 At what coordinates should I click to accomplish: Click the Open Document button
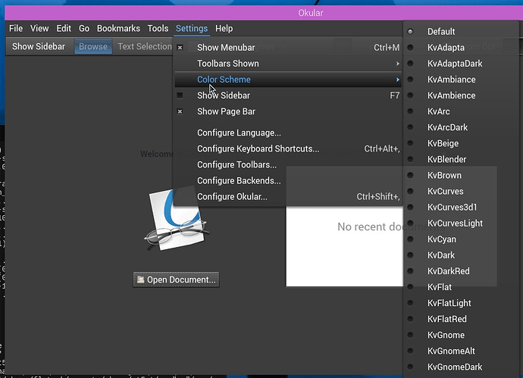pos(176,280)
